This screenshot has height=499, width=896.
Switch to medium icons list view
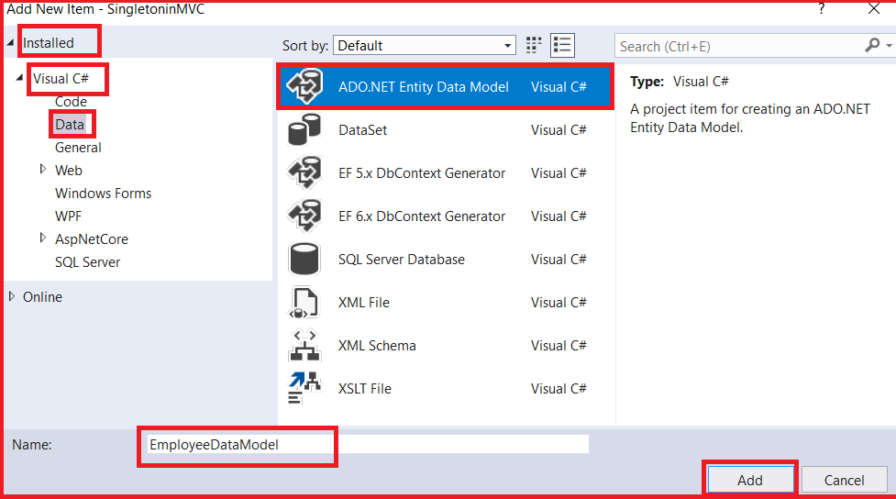pos(562,45)
